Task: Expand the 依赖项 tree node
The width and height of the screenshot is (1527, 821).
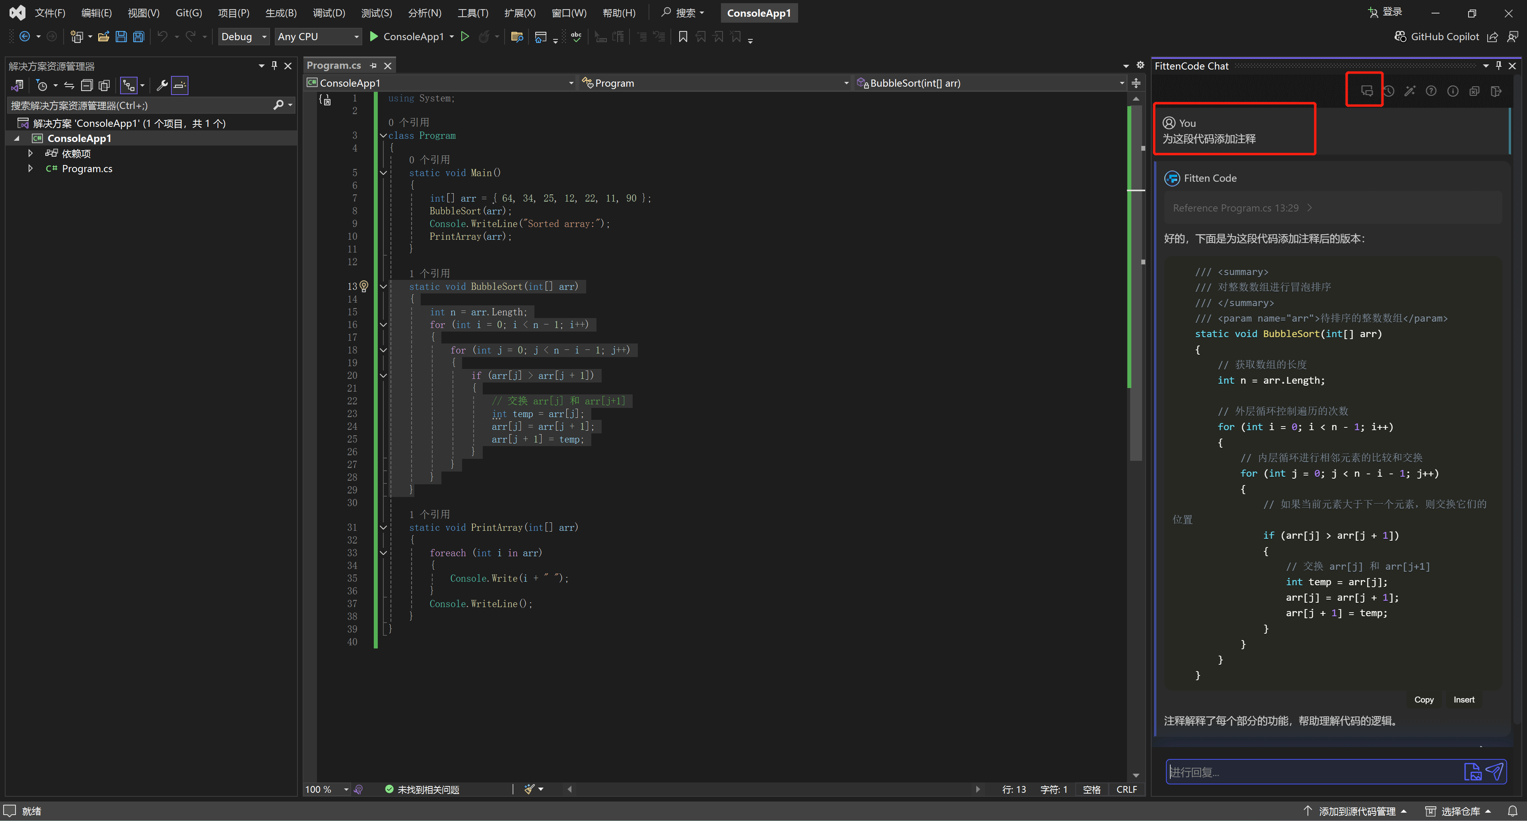Action: (30, 153)
